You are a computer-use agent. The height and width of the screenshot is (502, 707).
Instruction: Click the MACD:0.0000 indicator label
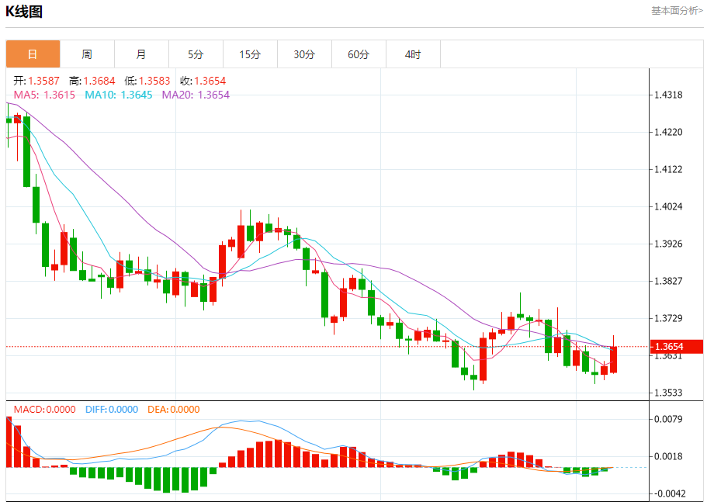45,409
